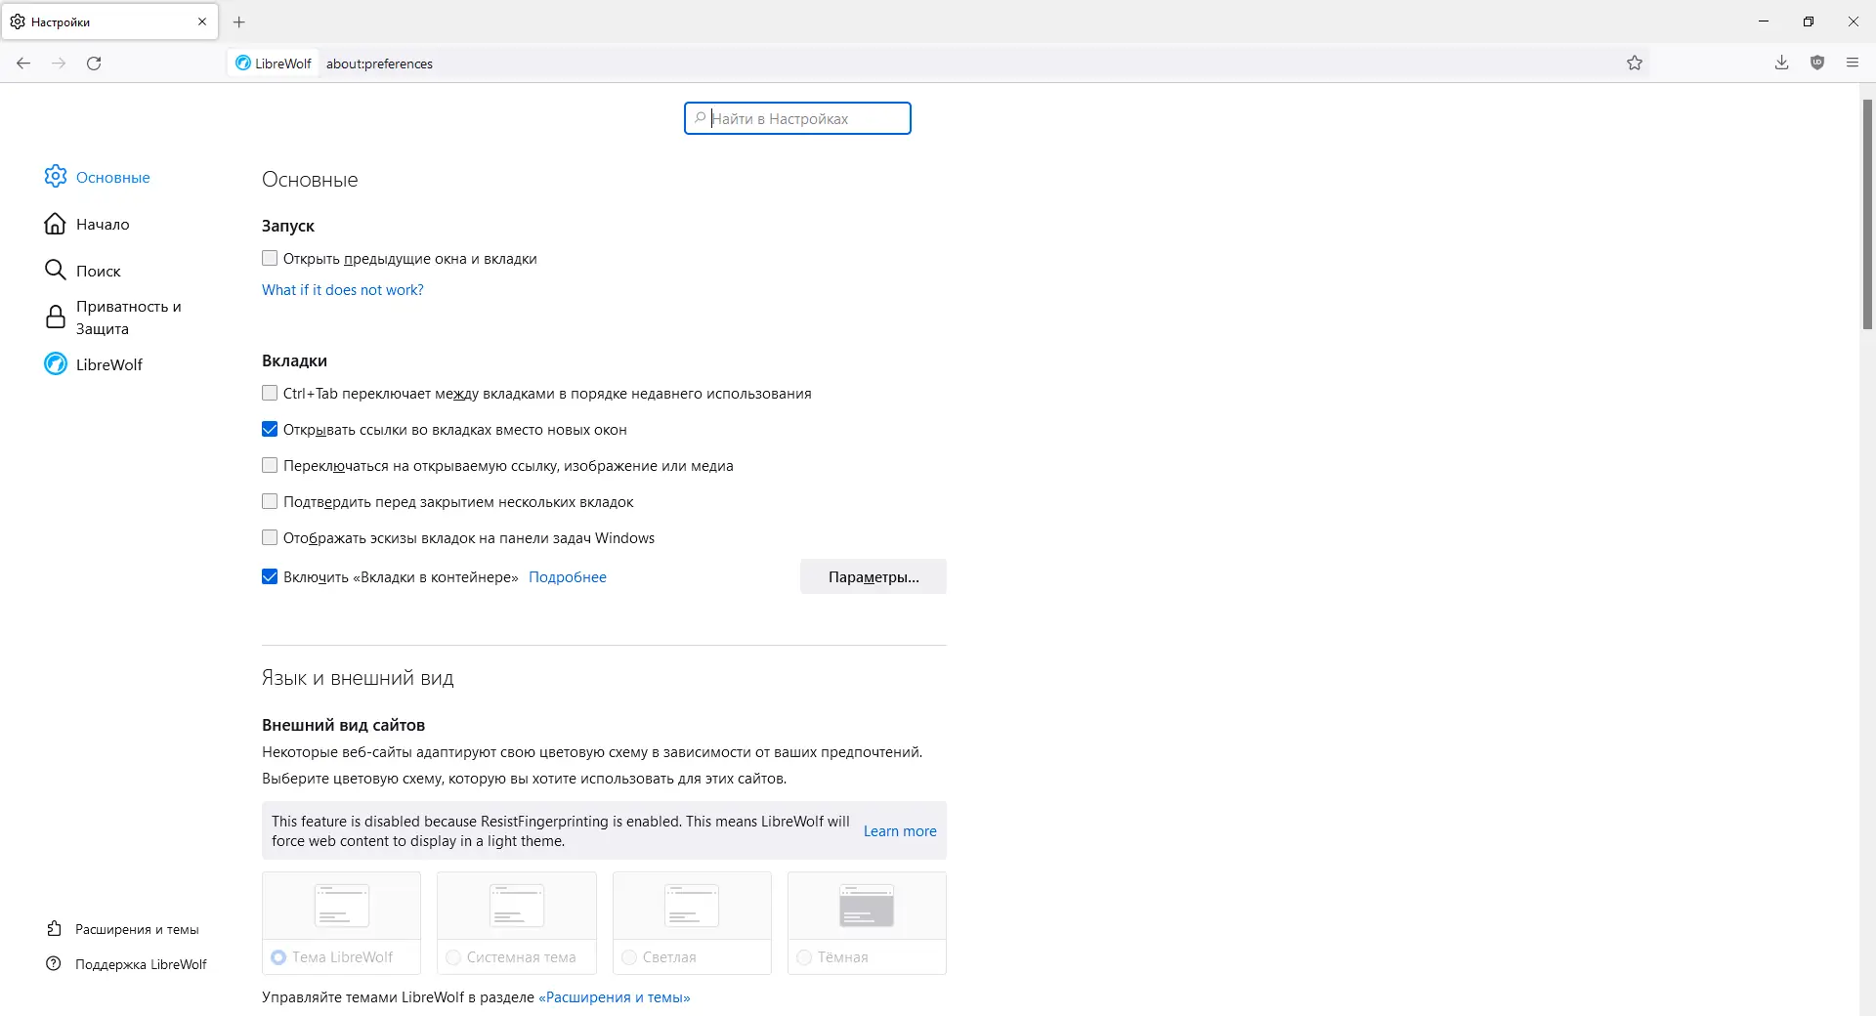This screenshot has height=1016, width=1876.
Task: Tick "Подтвердить перед закрытием нескольких вкладок" checkbox
Action: click(270, 502)
